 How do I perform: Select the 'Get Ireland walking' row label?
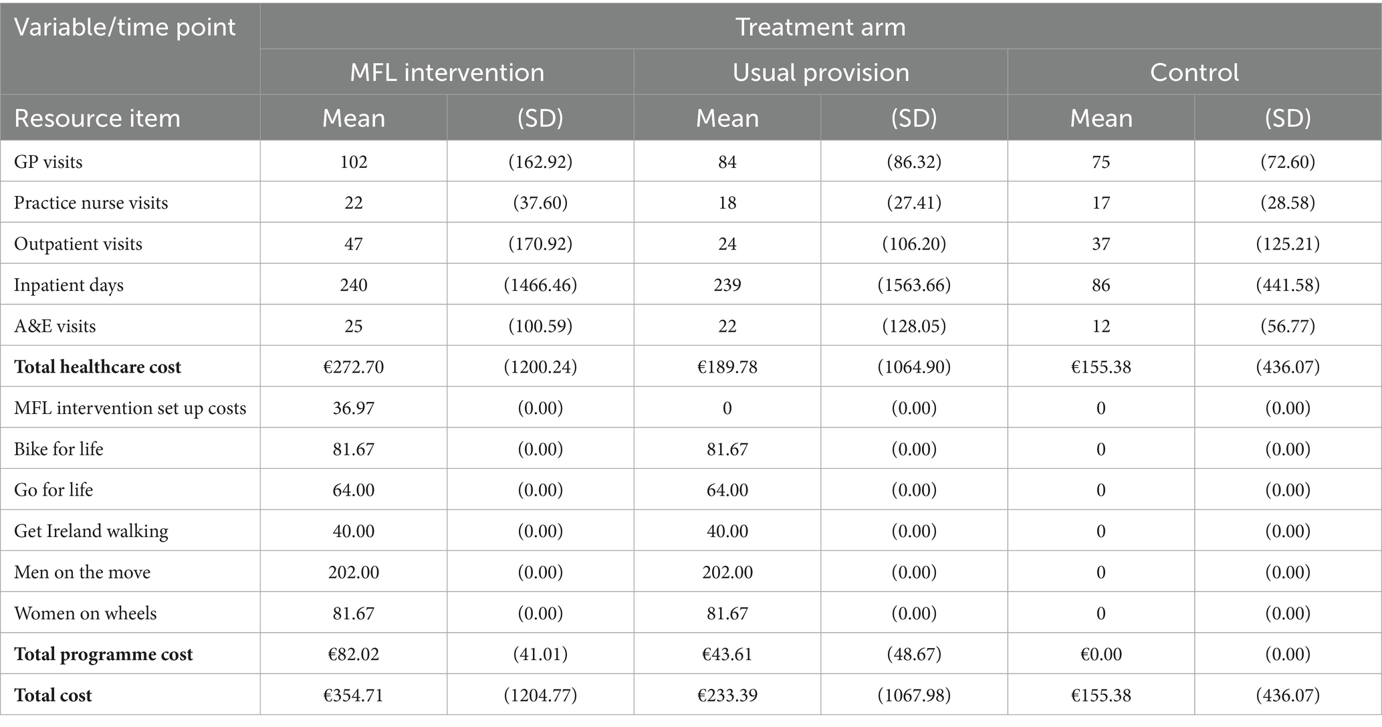pos(91,531)
